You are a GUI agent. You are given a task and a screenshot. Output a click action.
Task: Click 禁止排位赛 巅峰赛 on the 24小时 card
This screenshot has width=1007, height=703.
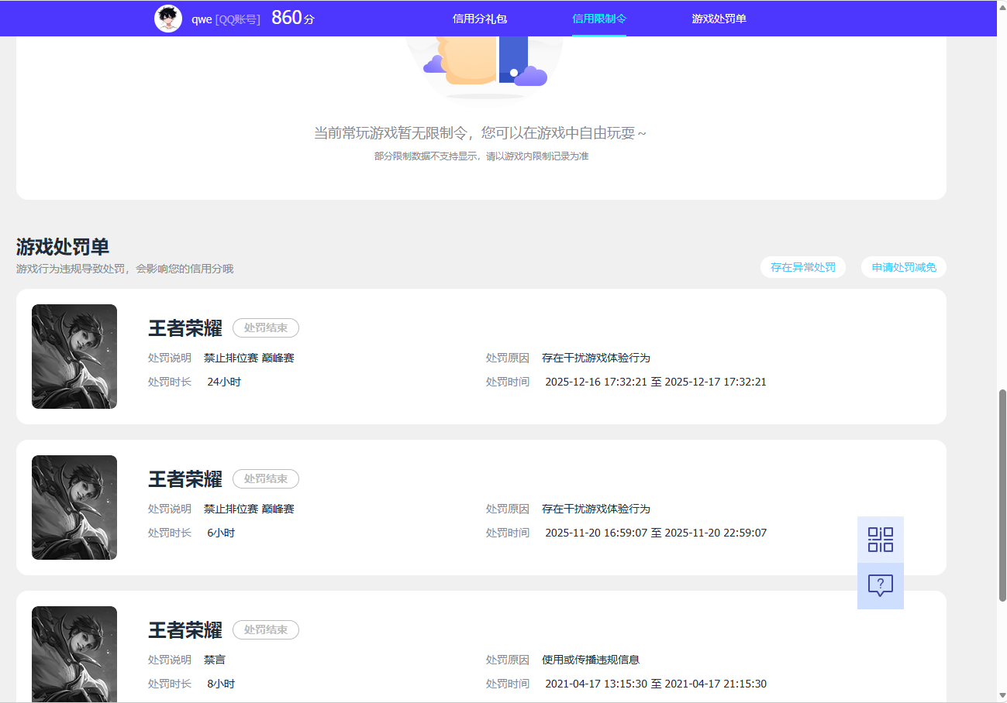[249, 358]
